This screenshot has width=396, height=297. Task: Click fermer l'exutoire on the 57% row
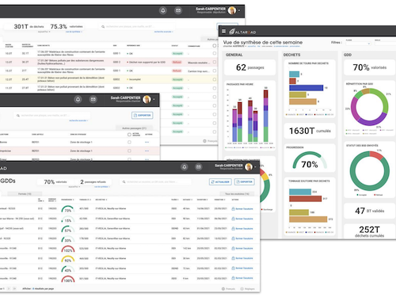[x=242, y=229]
